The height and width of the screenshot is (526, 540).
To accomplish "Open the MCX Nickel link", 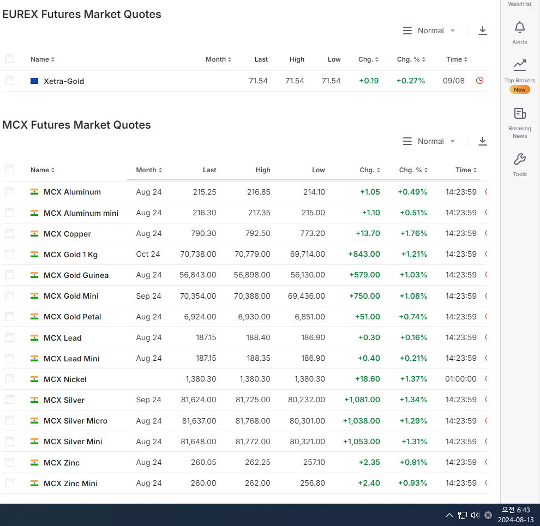I will coord(65,379).
